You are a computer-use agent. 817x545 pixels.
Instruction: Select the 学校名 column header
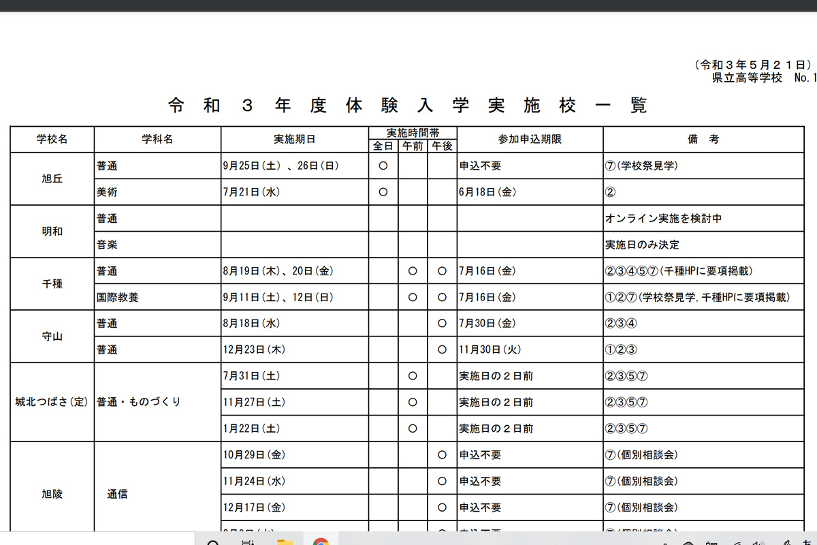pos(52,139)
